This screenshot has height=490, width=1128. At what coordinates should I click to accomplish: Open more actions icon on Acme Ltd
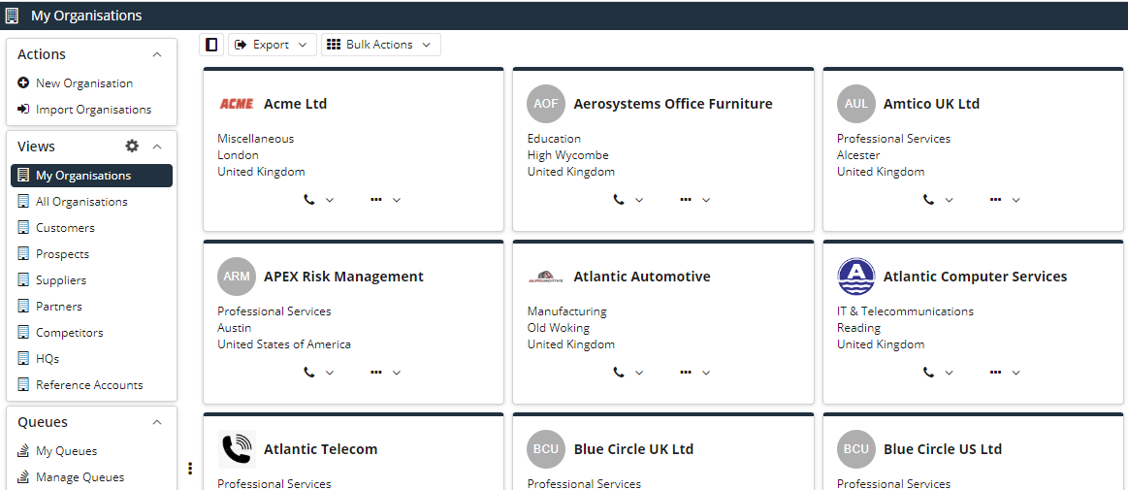click(x=375, y=199)
